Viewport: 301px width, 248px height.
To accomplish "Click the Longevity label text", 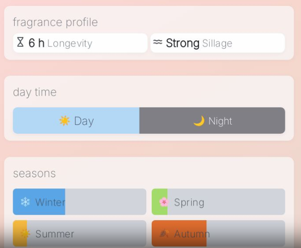I will (70, 43).
